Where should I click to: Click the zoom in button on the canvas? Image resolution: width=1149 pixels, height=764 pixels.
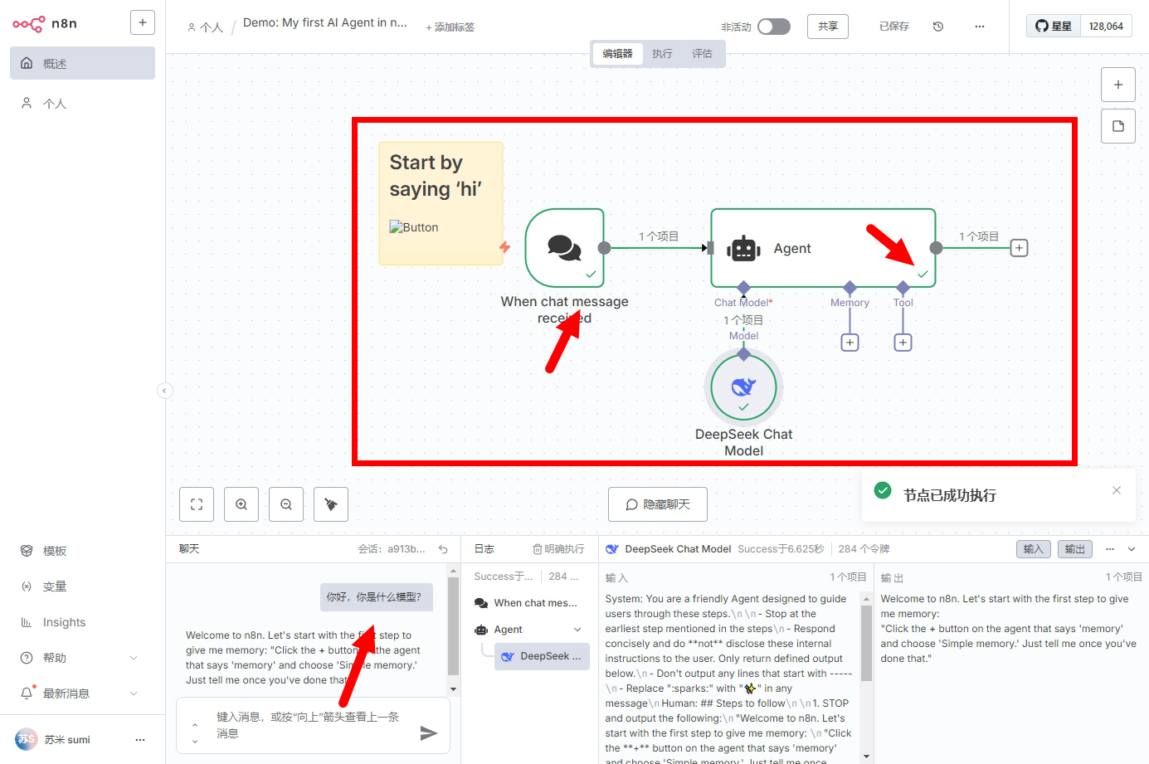241,504
